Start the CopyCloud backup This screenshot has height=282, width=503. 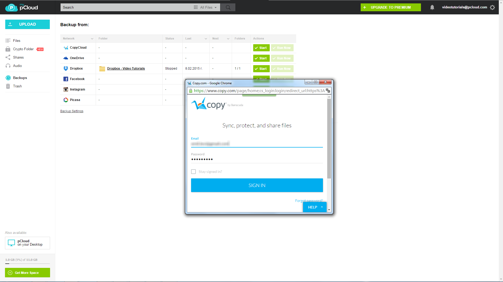point(261,48)
